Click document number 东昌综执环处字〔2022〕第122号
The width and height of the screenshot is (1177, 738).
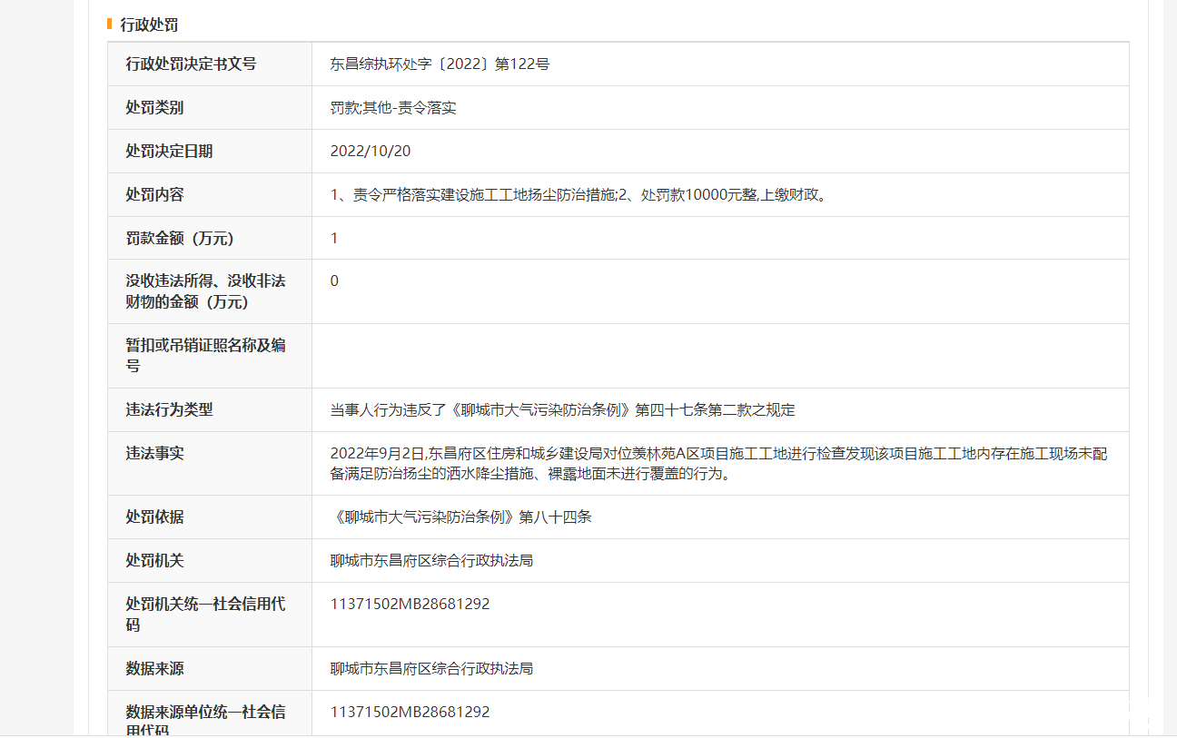coord(440,64)
